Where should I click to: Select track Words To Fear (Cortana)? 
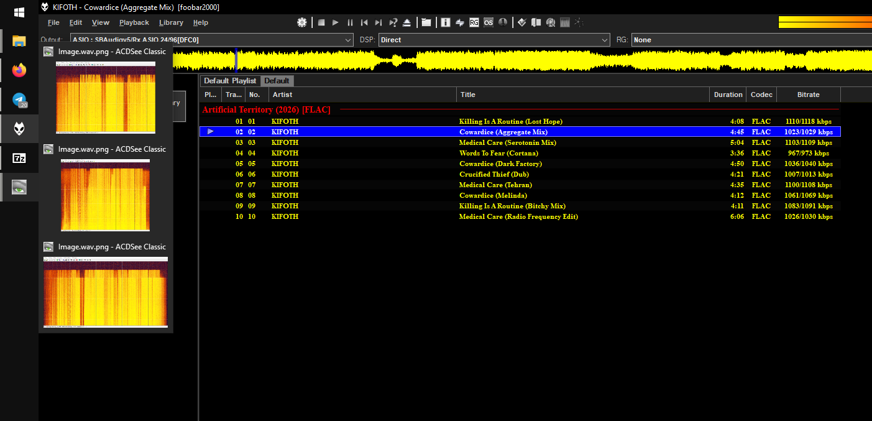520,153
